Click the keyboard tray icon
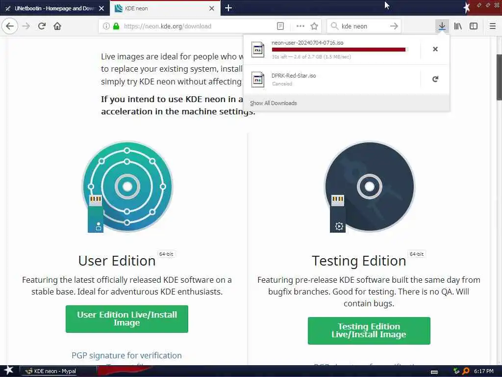The image size is (502, 377). click(434, 372)
